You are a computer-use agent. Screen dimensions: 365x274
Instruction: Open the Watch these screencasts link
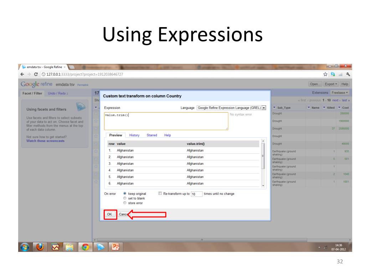[45, 141]
